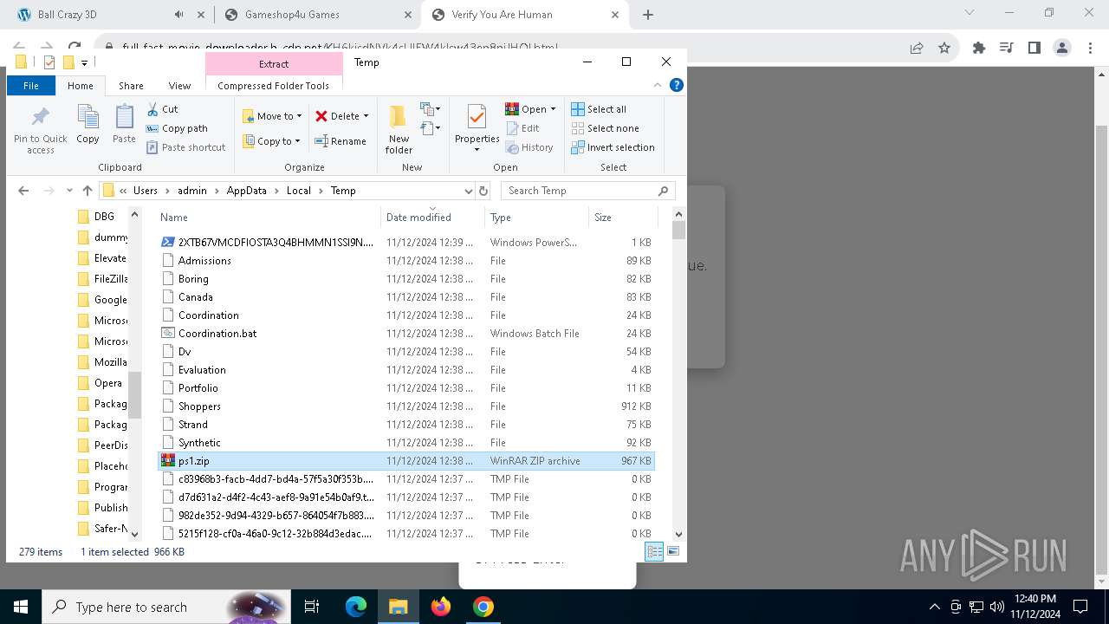1109x624 pixels.
Task: Click Select all in ribbon
Action: pos(599,109)
